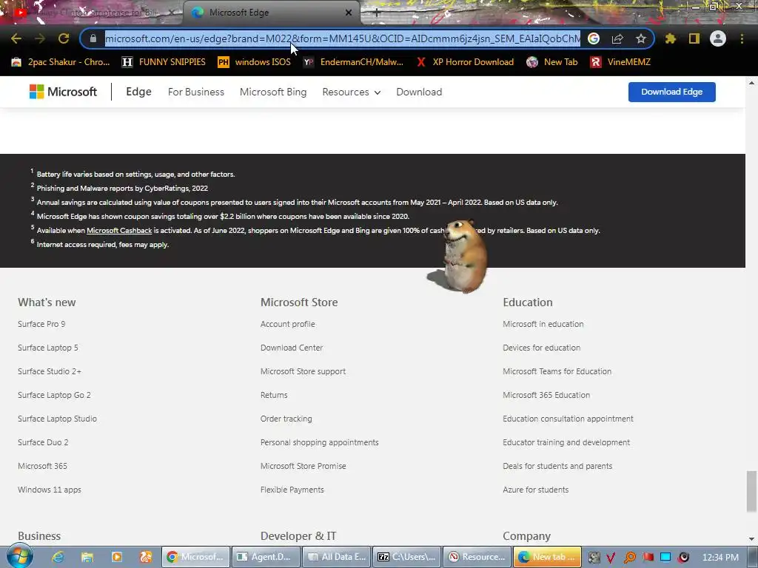
Task: Open the site information lock icon
Action: [93, 38]
